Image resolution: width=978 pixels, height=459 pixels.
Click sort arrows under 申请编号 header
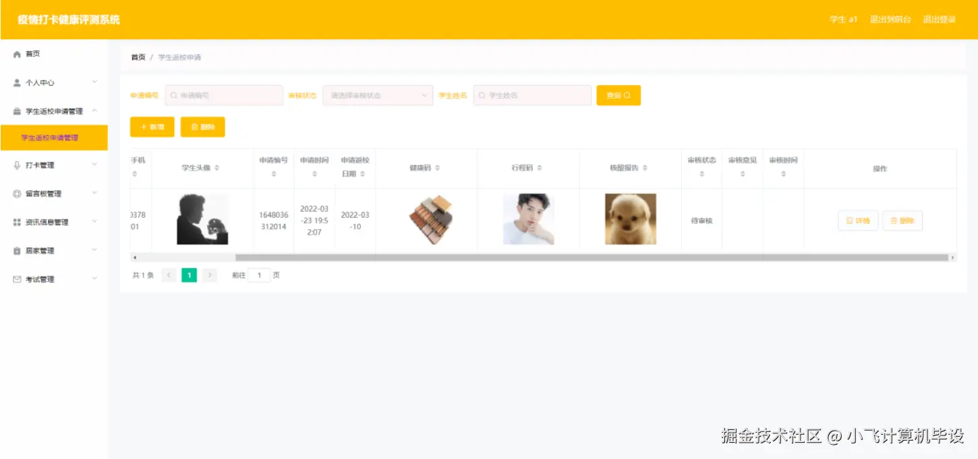click(x=274, y=174)
